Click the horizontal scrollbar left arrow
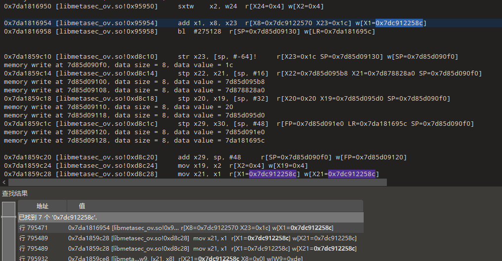 point(4,183)
